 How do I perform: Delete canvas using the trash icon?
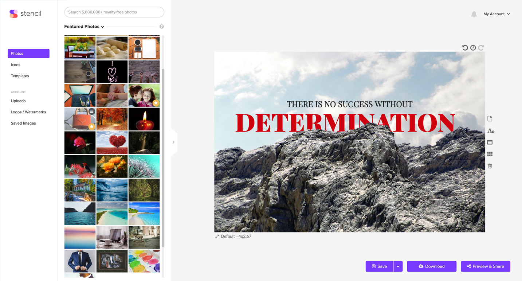(x=490, y=166)
